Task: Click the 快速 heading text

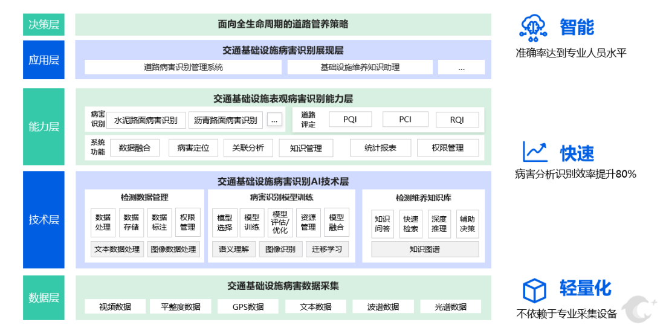Action: [577, 153]
